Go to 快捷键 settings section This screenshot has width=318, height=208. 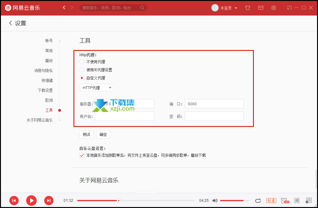(x=47, y=80)
